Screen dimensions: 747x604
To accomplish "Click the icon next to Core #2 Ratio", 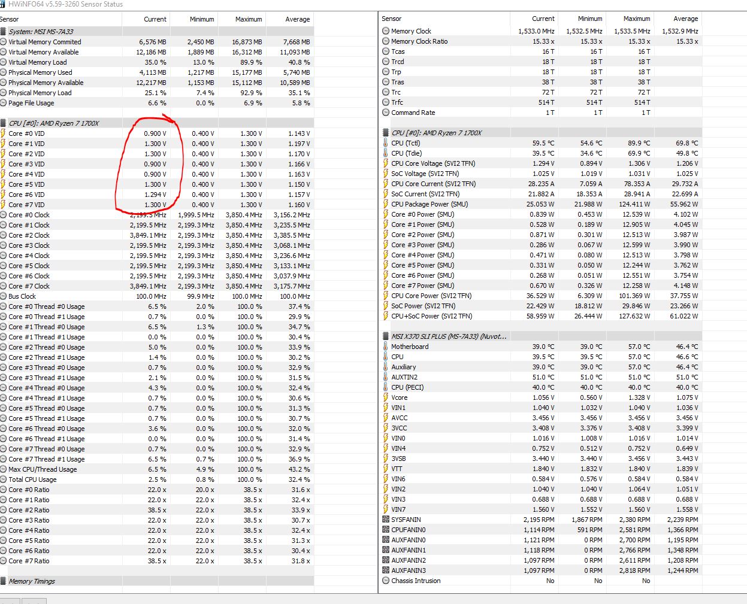I will (x=3, y=510).
